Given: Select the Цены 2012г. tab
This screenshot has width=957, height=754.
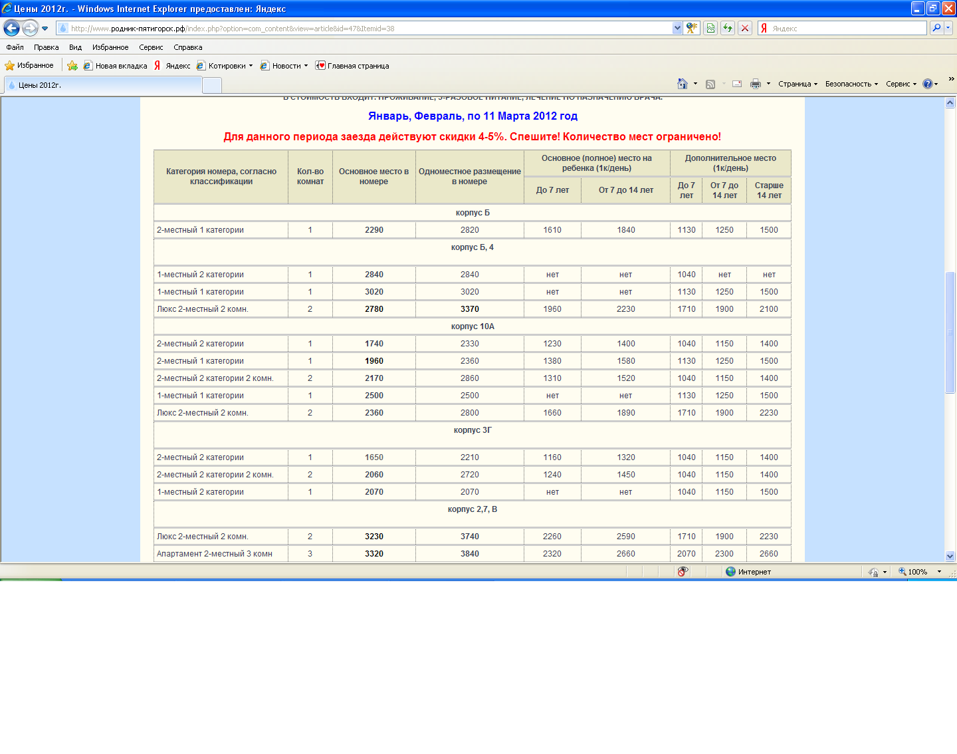Looking at the screenshot, I should [x=103, y=85].
